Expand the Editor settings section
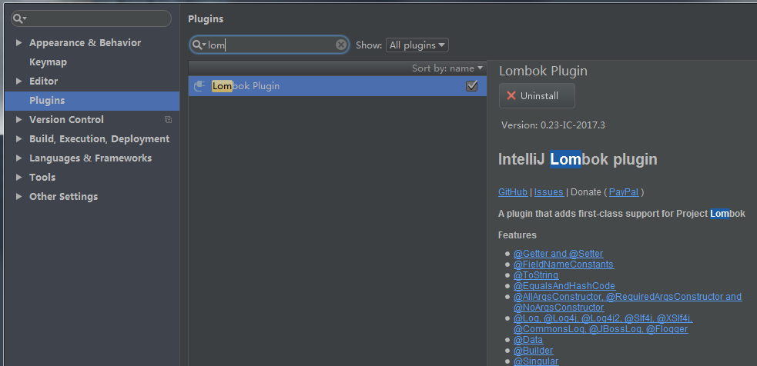Viewport: 757px width, 366px height. pos(18,81)
